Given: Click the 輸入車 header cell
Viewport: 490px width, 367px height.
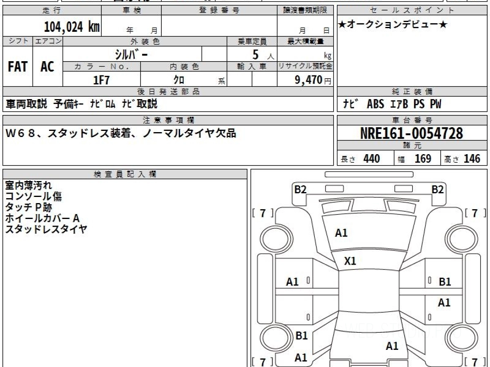Looking at the screenshot, I should (x=252, y=66).
